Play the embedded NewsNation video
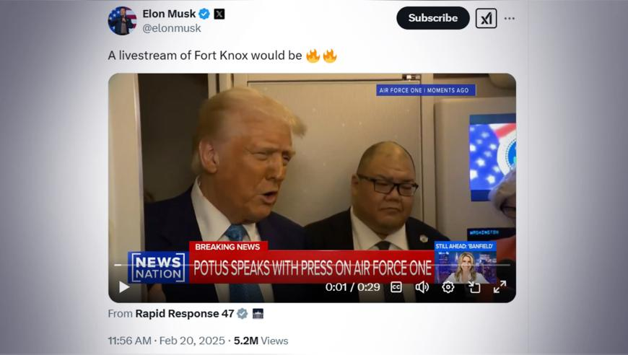Viewport: 628px width, 355px height. [123, 287]
